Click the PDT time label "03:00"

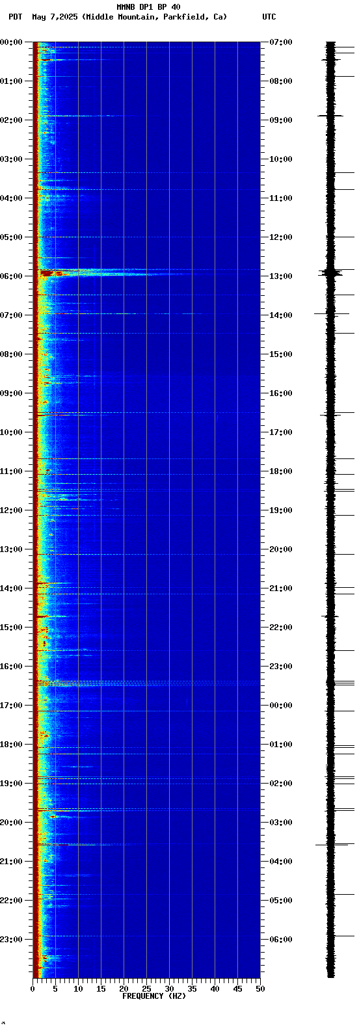(x=10, y=159)
